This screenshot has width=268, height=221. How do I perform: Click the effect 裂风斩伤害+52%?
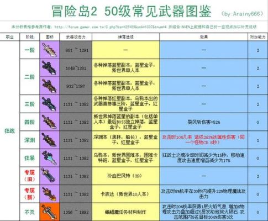click(x=204, y=122)
